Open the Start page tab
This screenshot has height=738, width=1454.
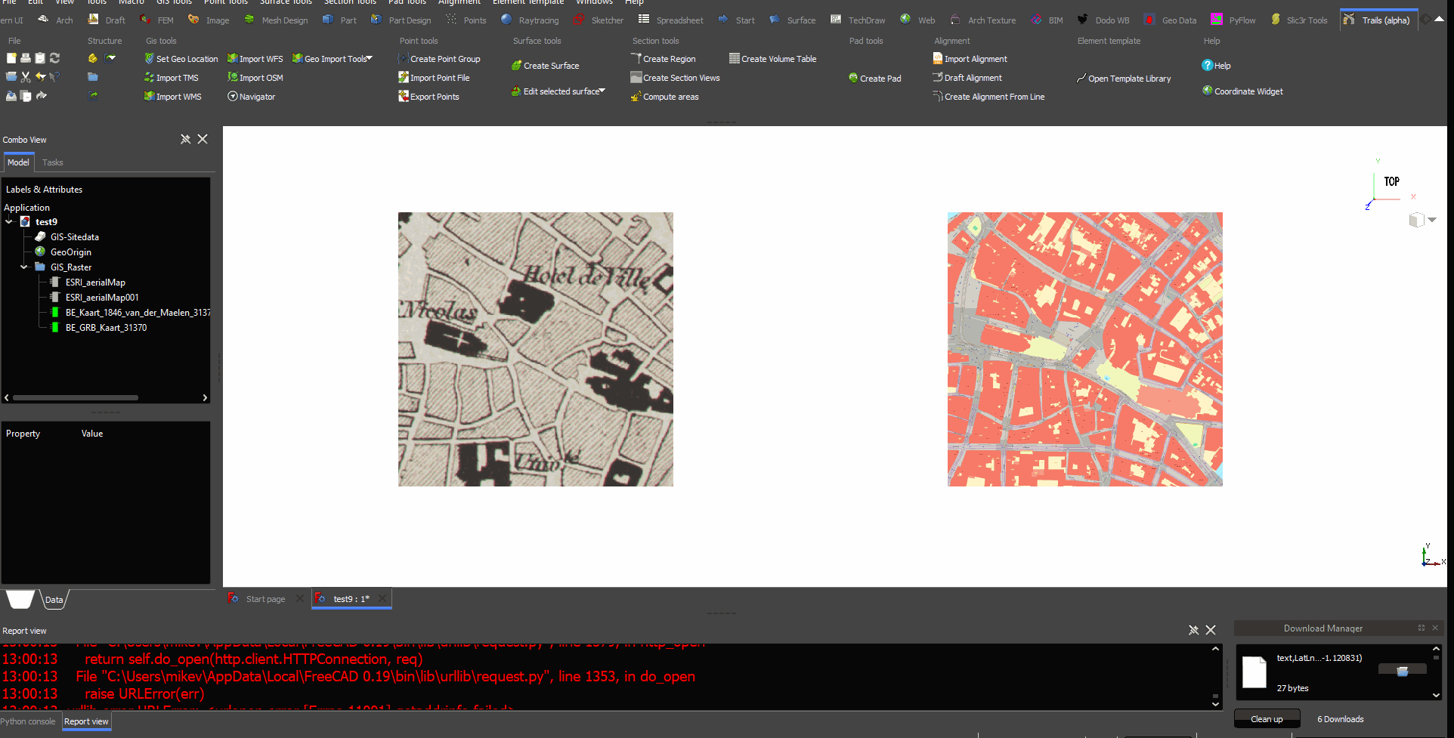265,599
